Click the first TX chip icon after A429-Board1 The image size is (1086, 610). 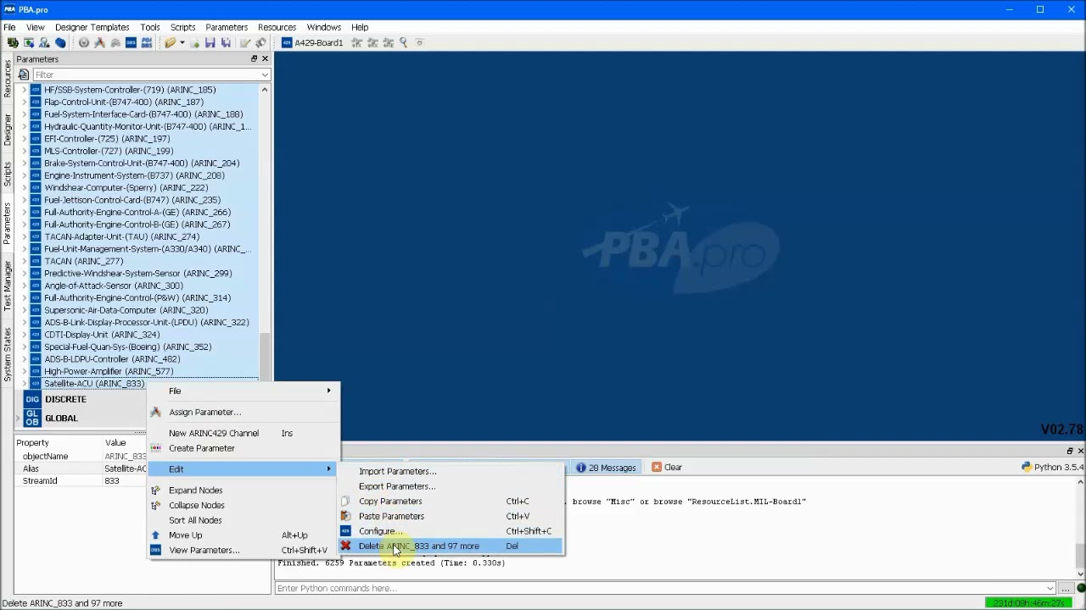click(356, 42)
